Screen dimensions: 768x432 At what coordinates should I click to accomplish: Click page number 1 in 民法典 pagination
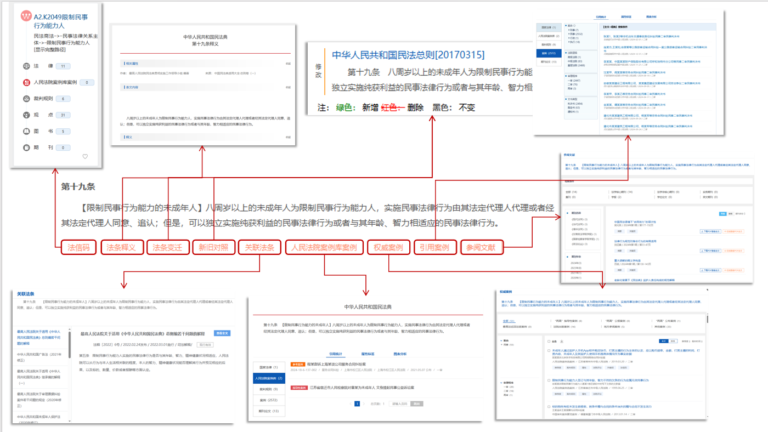357,404
